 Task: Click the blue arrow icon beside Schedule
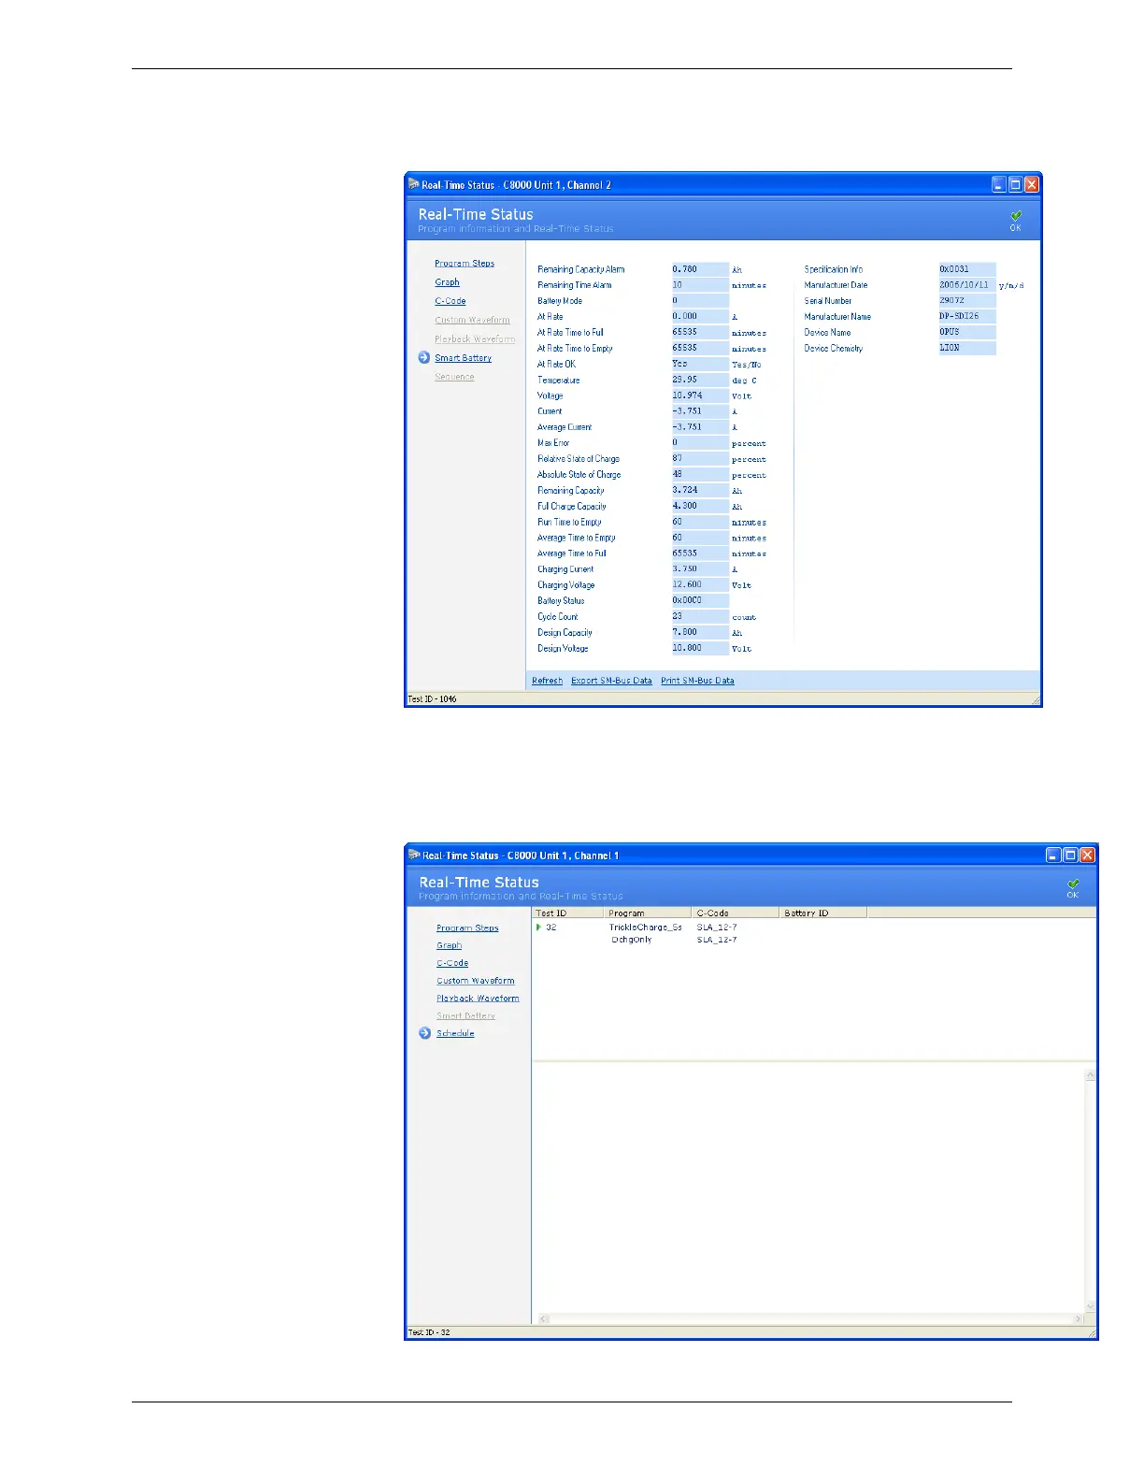425,1033
